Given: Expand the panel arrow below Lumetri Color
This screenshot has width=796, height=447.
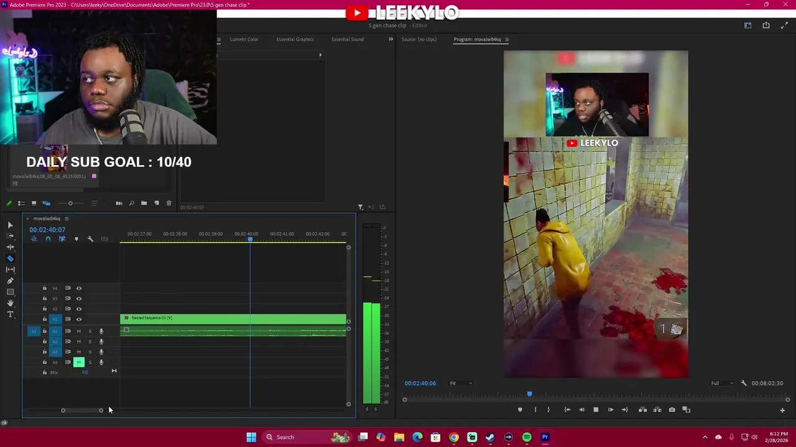Looking at the screenshot, I should click(320, 55).
